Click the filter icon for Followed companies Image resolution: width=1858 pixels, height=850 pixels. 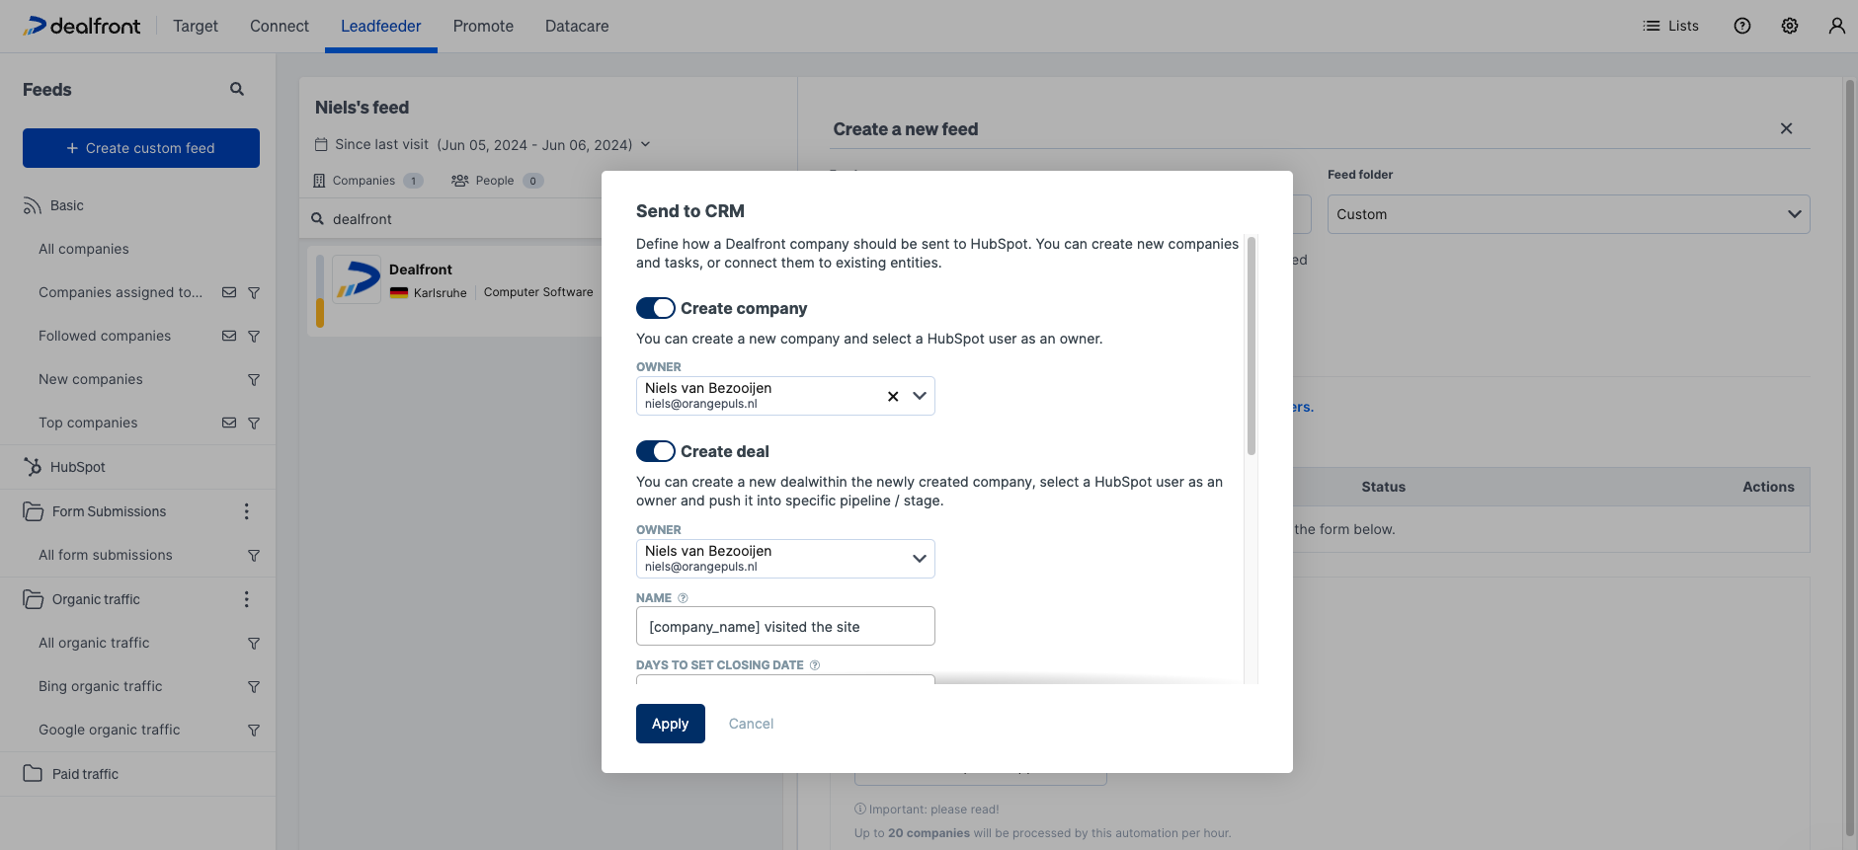point(254,336)
